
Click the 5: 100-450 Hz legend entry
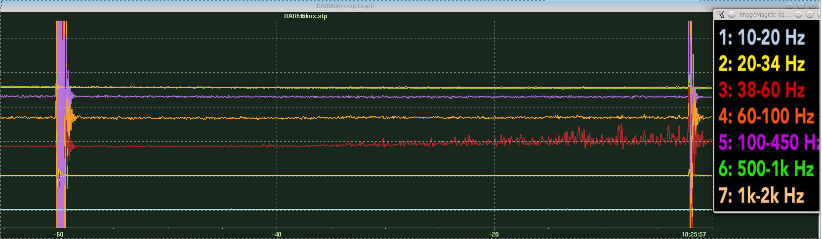point(769,142)
